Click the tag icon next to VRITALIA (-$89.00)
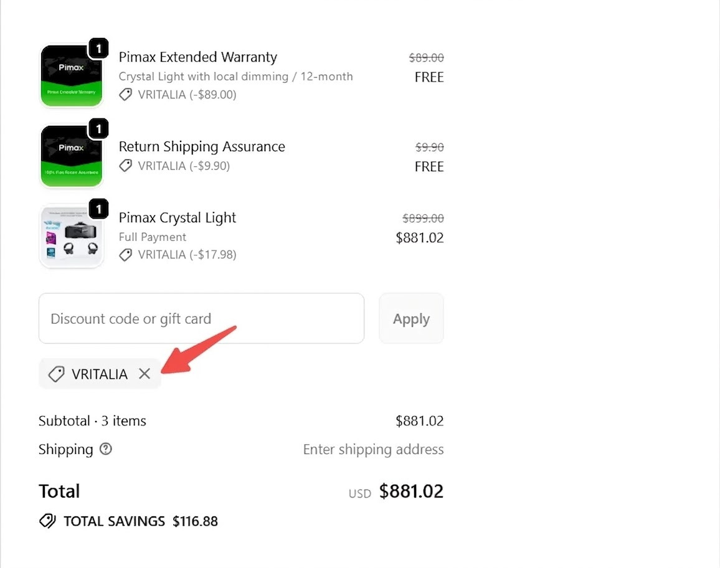Image resolution: width=720 pixels, height=568 pixels. (x=126, y=95)
